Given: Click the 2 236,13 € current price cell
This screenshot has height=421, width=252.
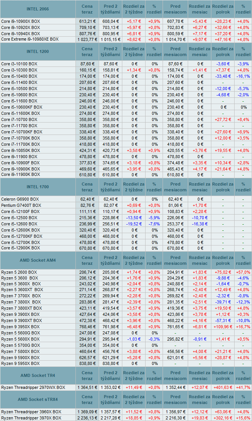Looking at the screenshot, I should pos(87,418).
